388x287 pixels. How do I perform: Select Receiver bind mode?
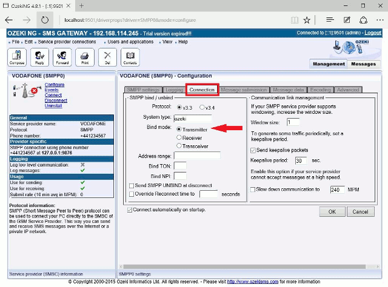(x=179, y=137)
